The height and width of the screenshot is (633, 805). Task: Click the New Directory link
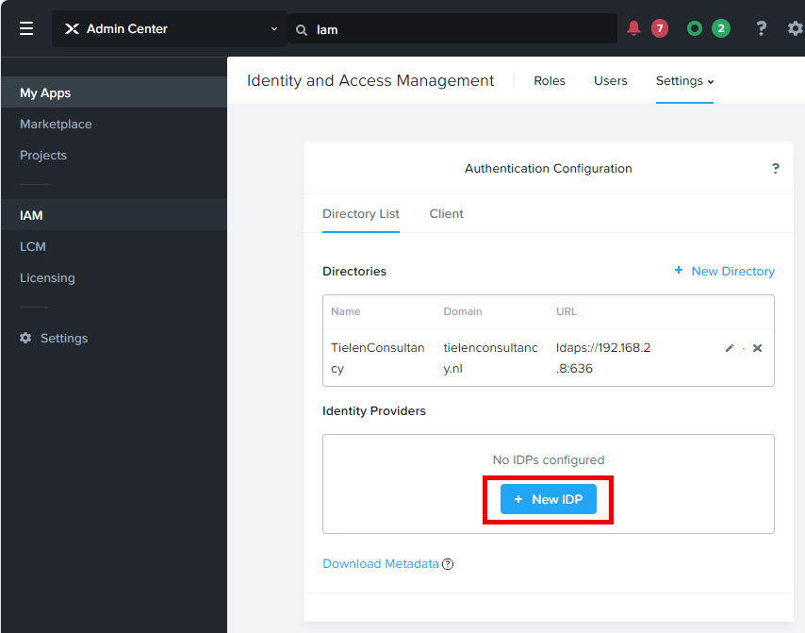pos(732,272)
